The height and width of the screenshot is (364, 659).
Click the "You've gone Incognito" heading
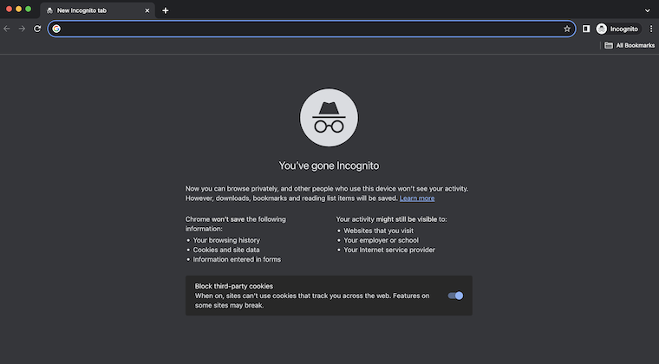tap(329, 166)
